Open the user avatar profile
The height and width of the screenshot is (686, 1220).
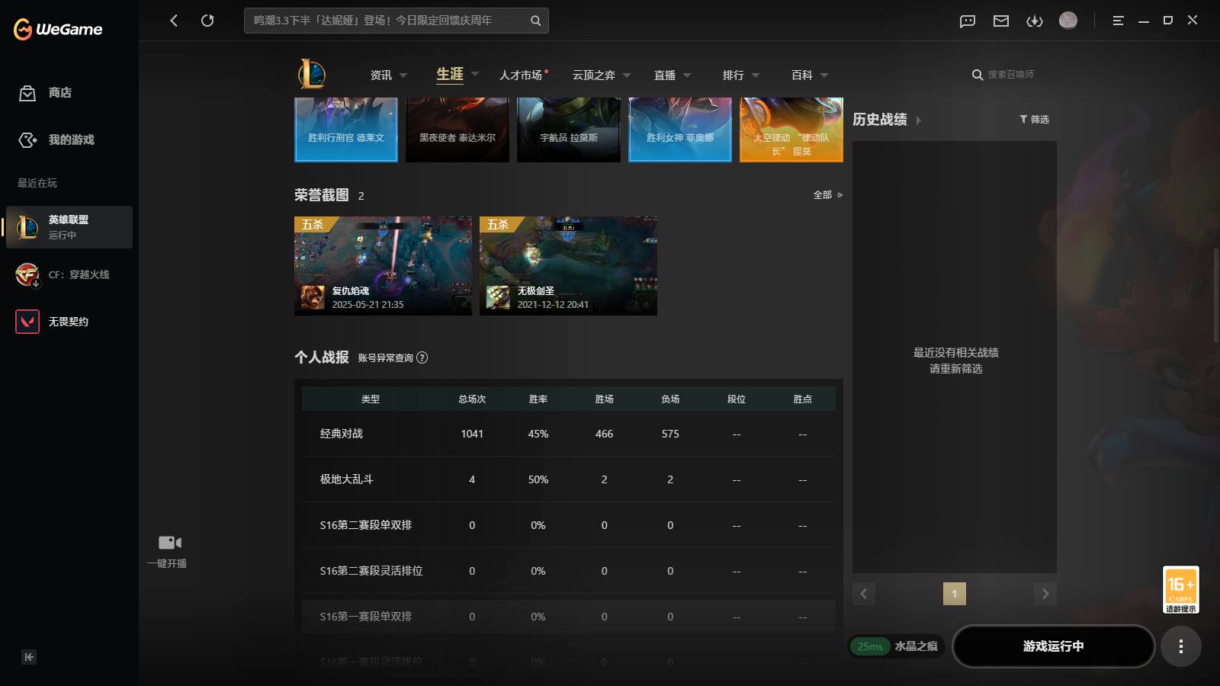[x=1068, y=21]
